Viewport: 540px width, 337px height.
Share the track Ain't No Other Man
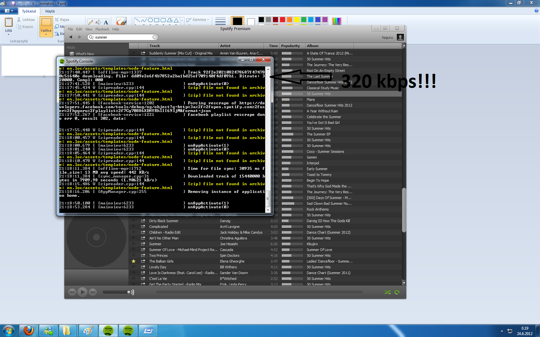pos(143,238)
